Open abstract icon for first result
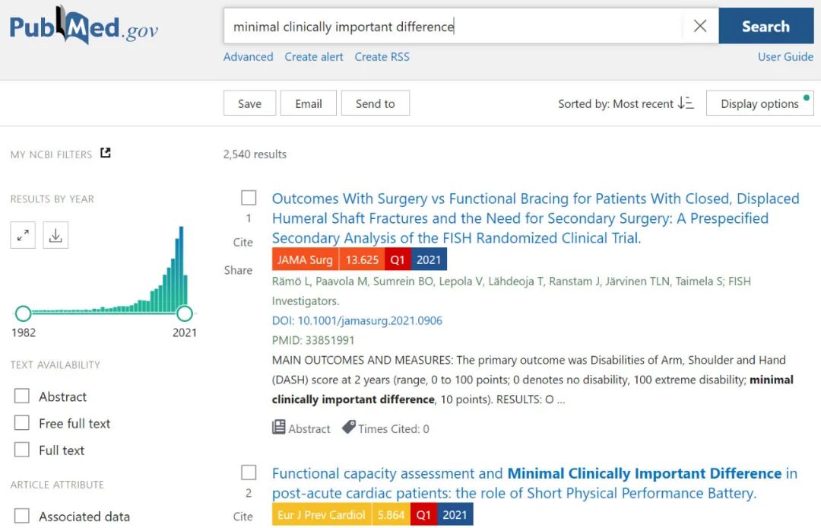The image size is (821, 528). [279, 428]
